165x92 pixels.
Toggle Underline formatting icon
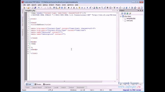tap(74, 8)
